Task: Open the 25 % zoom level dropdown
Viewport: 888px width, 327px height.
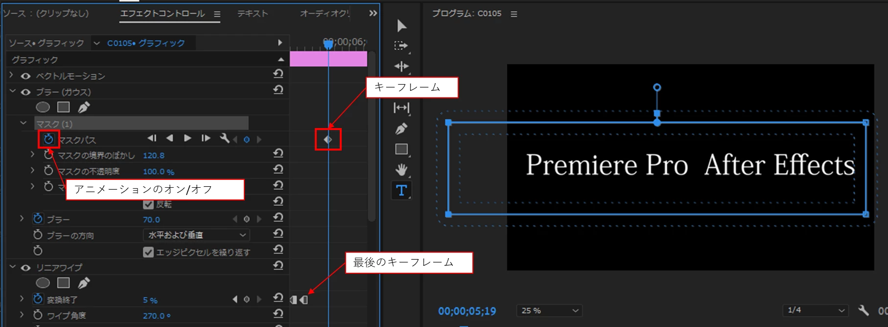Action: pyautogui.click(x=549, y=310)
